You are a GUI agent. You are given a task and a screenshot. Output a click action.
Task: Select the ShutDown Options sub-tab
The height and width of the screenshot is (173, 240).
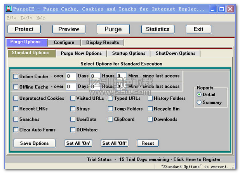[176, 54]
